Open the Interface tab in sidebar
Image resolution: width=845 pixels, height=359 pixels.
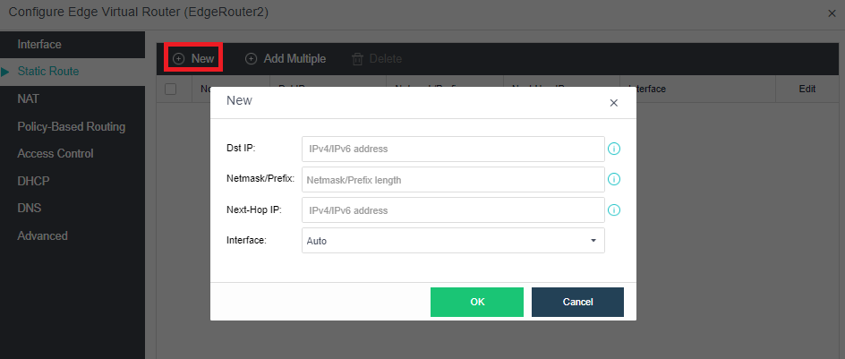pyautogui.click(x=39, y=44)
